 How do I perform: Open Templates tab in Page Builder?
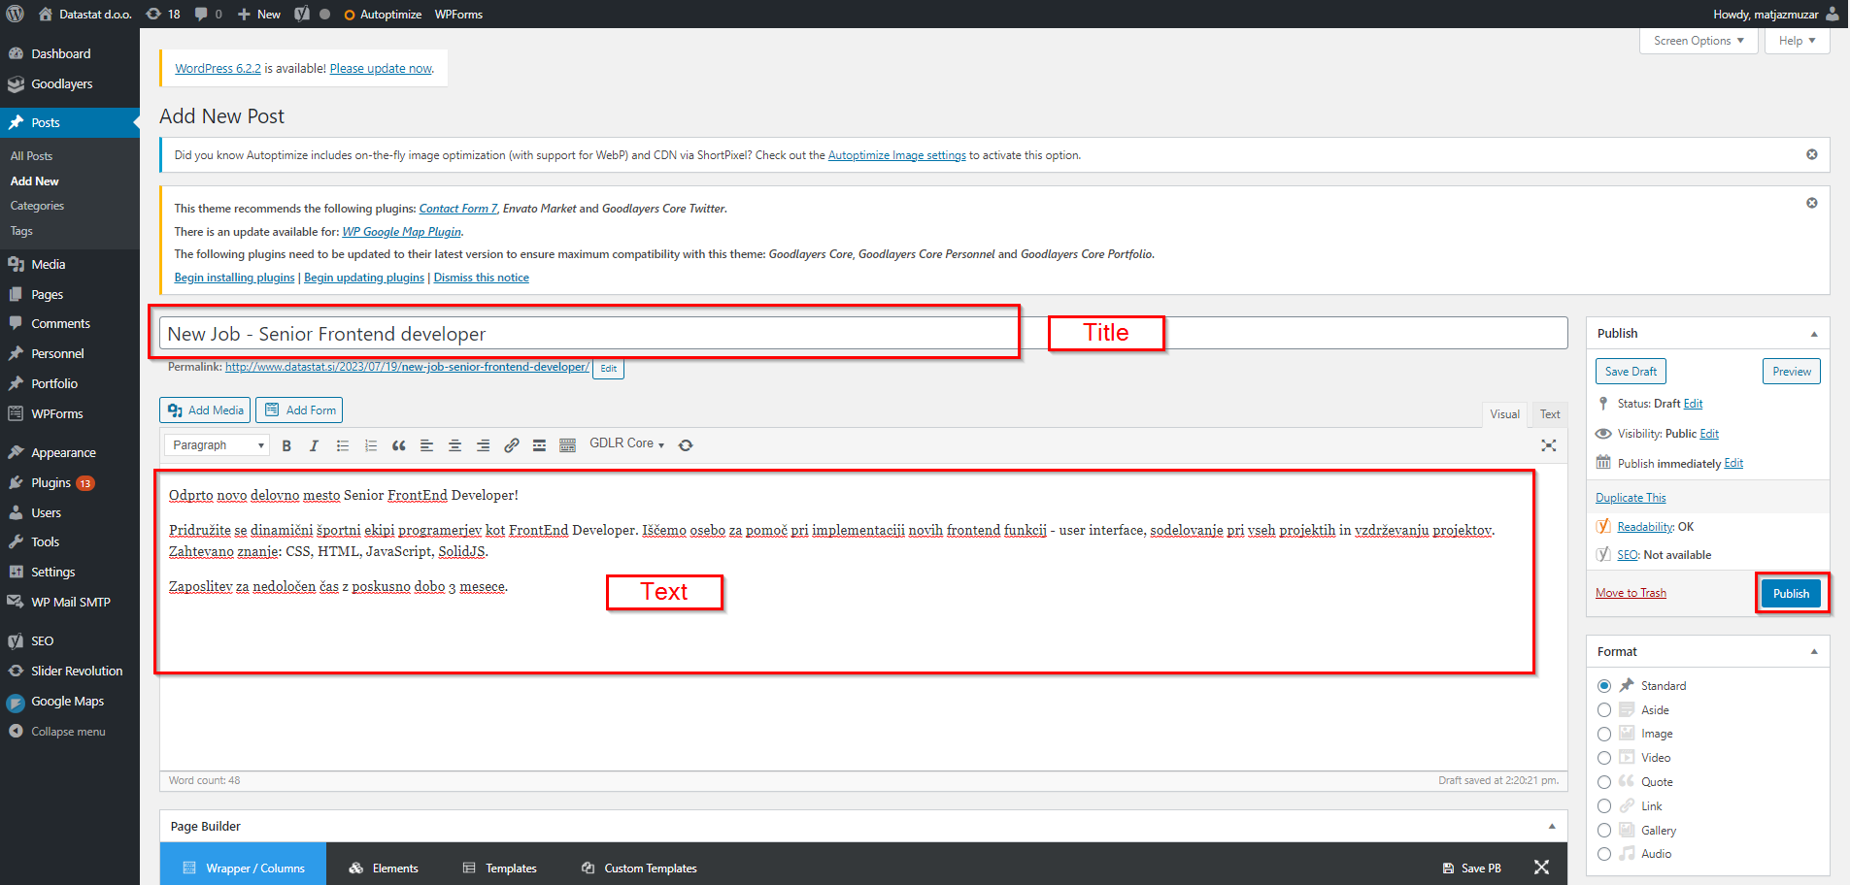[500, 869]
